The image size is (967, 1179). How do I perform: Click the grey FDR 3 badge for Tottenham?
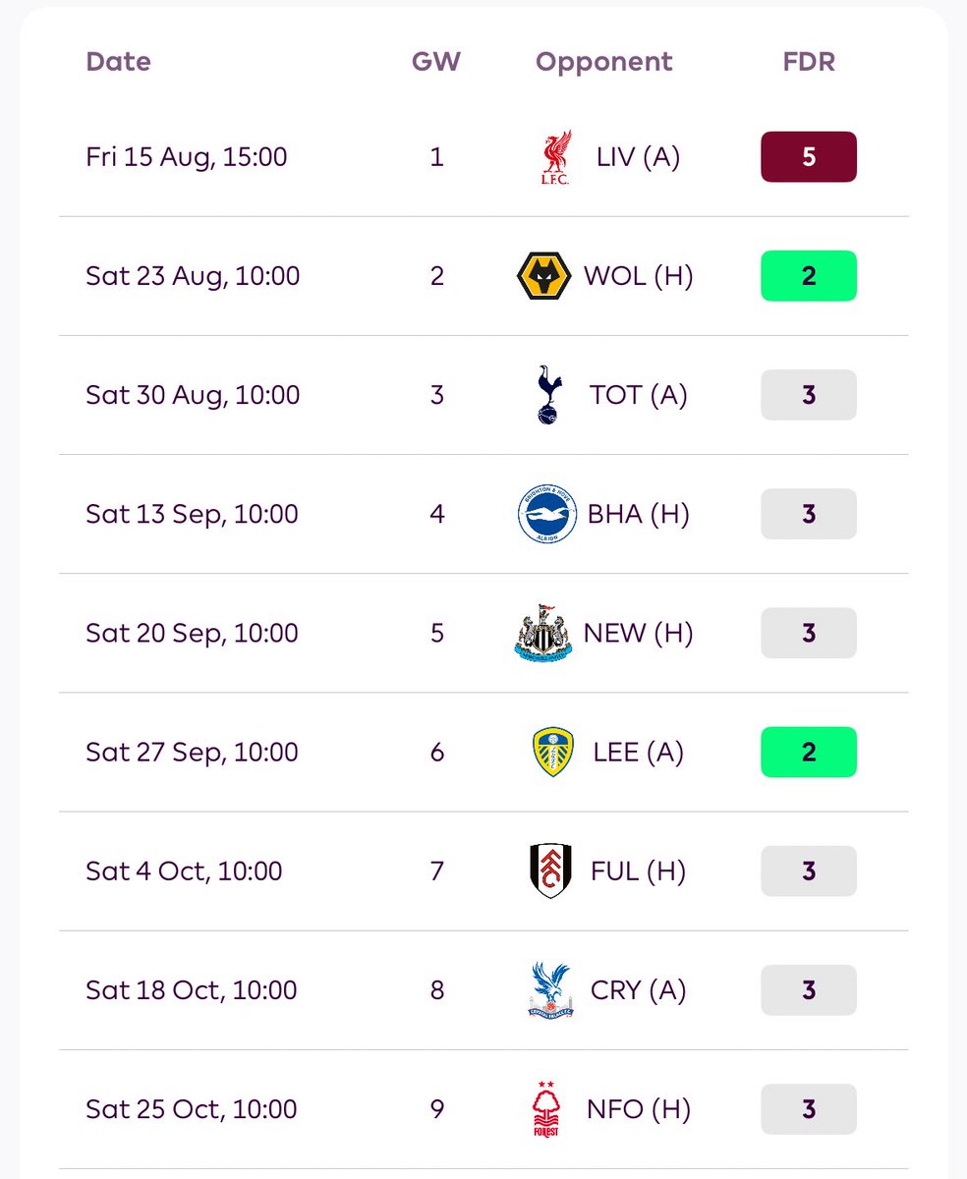pyautogui.click(x=809, y=395)
